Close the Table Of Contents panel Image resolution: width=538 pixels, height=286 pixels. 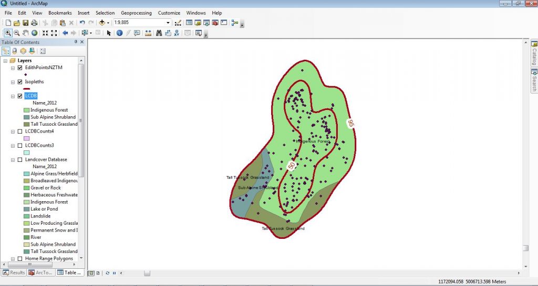tap(82, 42)
